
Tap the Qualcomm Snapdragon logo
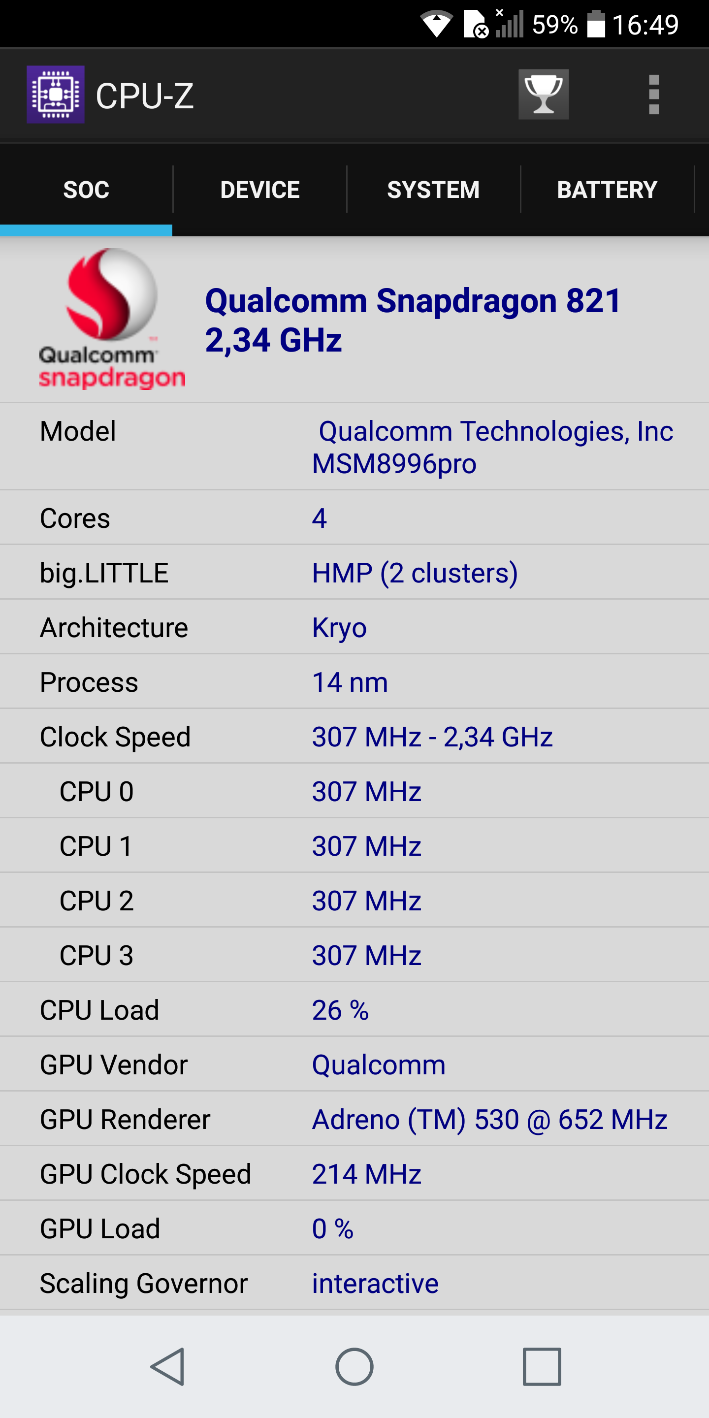pyautogui.click(x=112, y=319)
